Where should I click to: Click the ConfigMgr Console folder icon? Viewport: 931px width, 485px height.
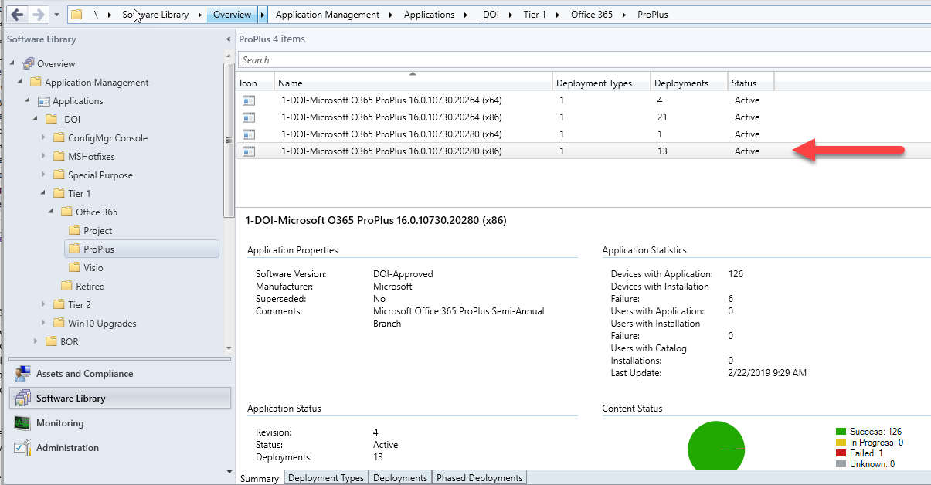tap(59, 137)
